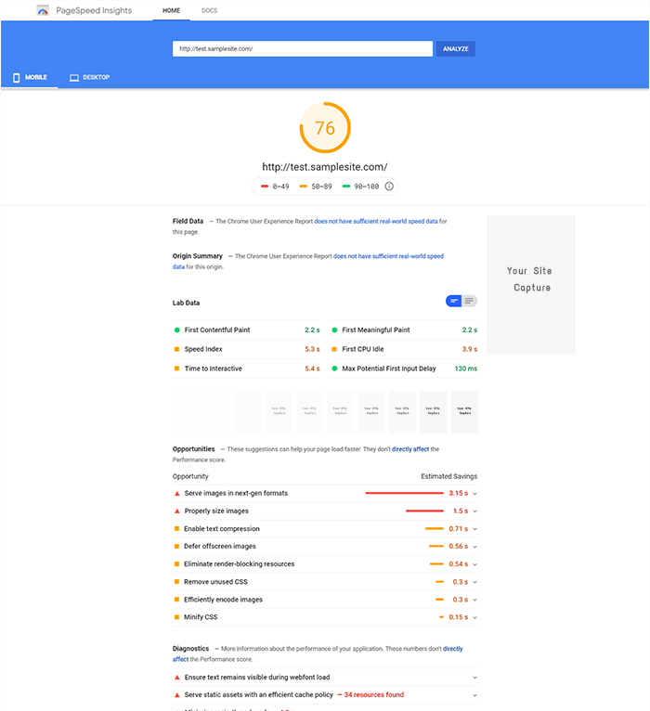Open the DOCS tab
Screen dimensions: 650x711
(x=209, y=11)
